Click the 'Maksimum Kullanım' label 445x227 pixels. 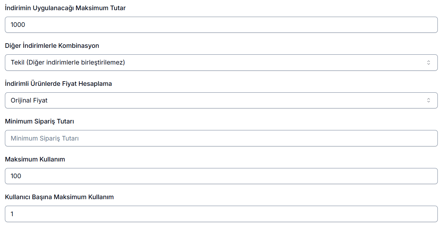coord(35,160)
